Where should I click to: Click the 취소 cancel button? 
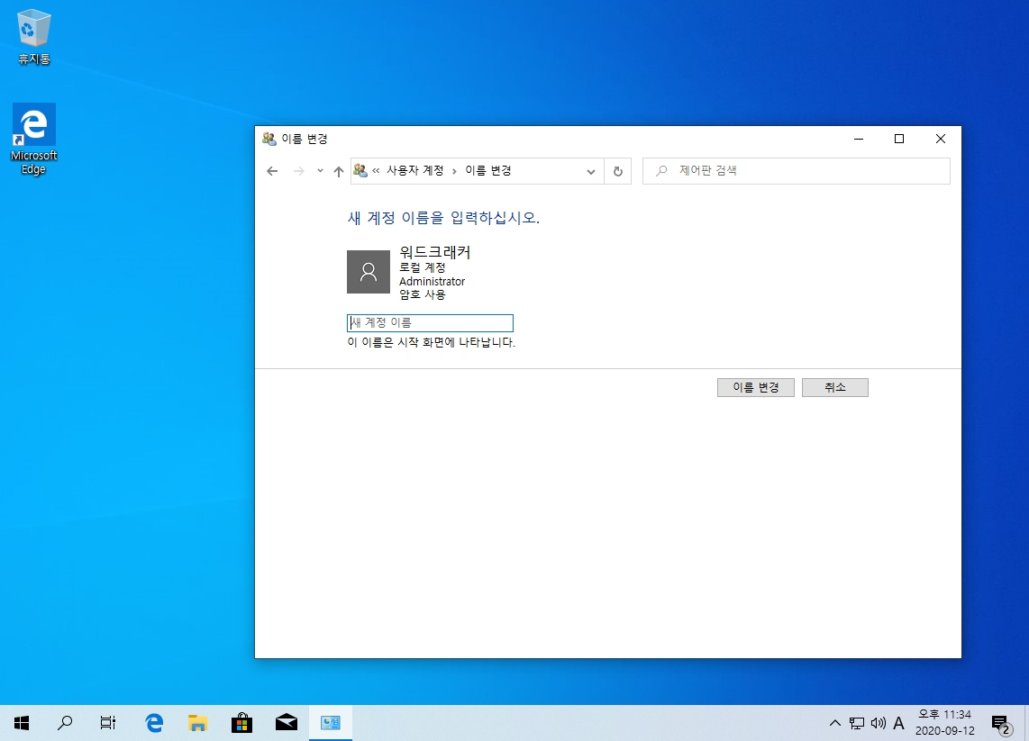tap(834, 387)
